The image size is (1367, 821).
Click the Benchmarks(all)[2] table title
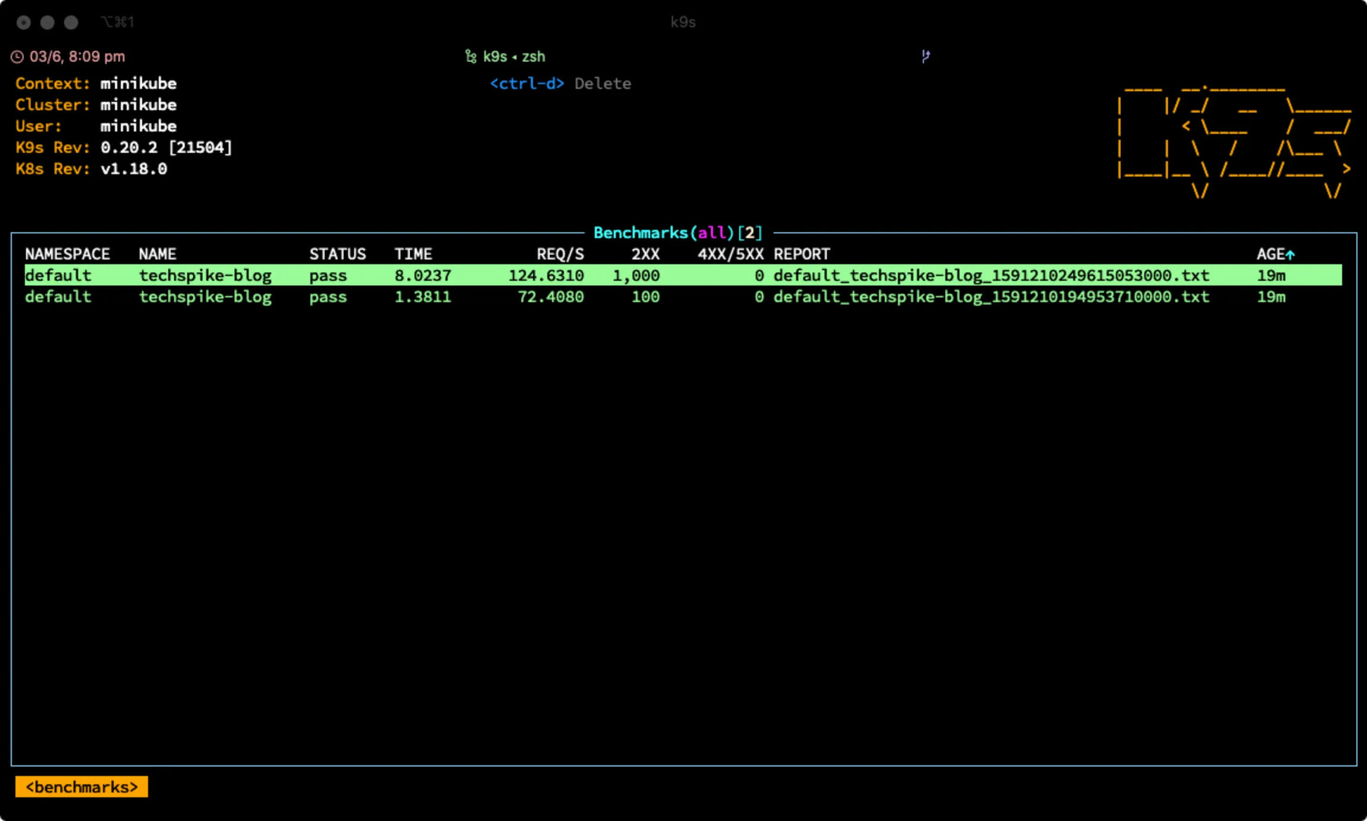point(678,233)
